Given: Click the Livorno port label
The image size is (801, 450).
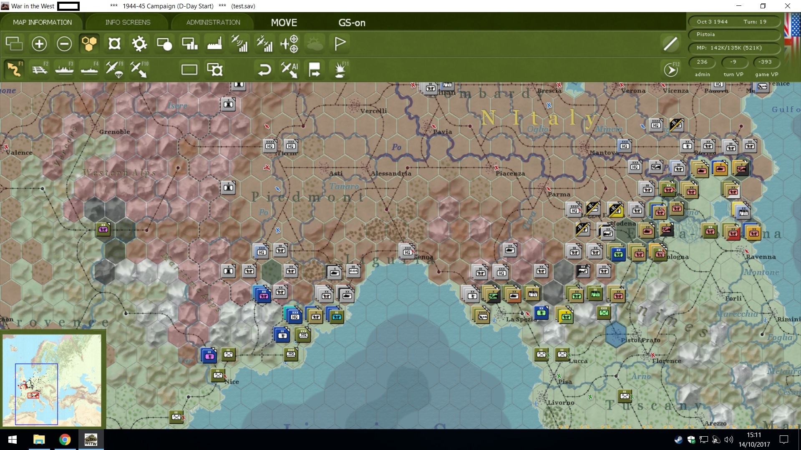Looking at the screenshot, I should coord(561,402).
